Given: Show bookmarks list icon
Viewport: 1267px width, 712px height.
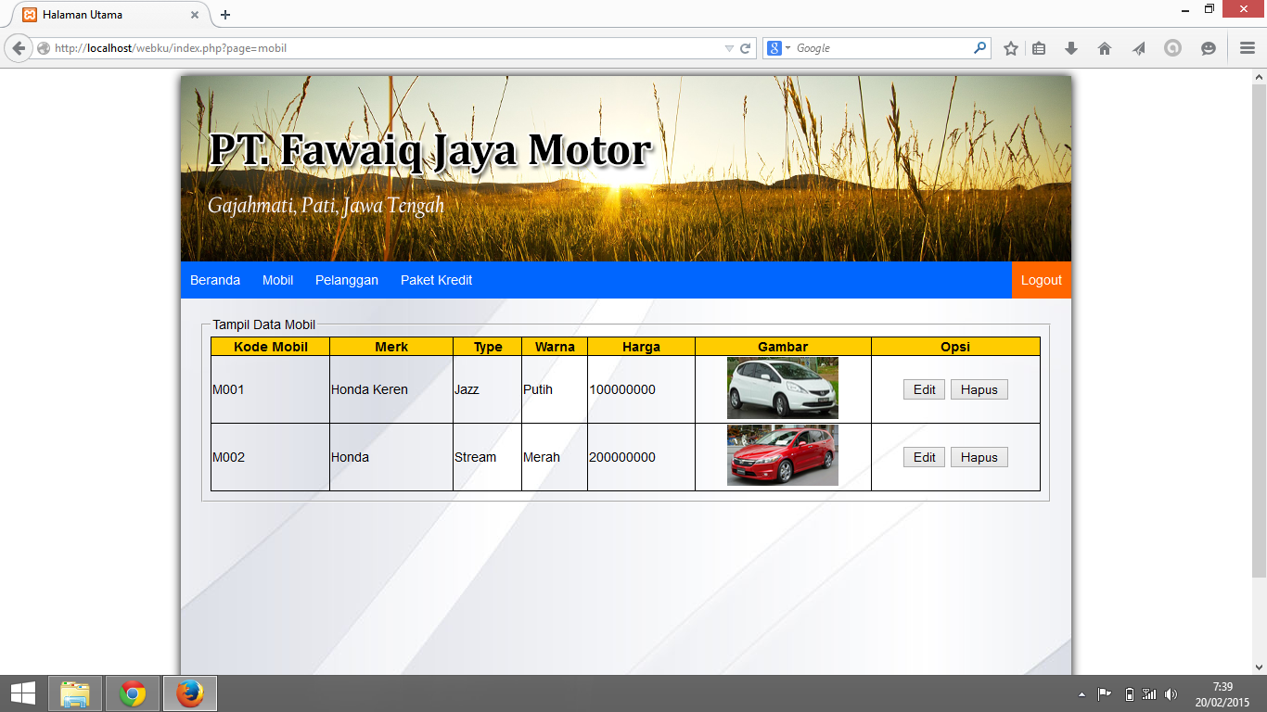Looking at the screenshot, I should click(x=1039, y=48).
